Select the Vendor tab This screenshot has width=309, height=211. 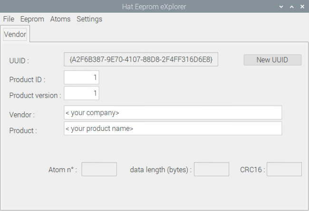[x=15, y=34]
